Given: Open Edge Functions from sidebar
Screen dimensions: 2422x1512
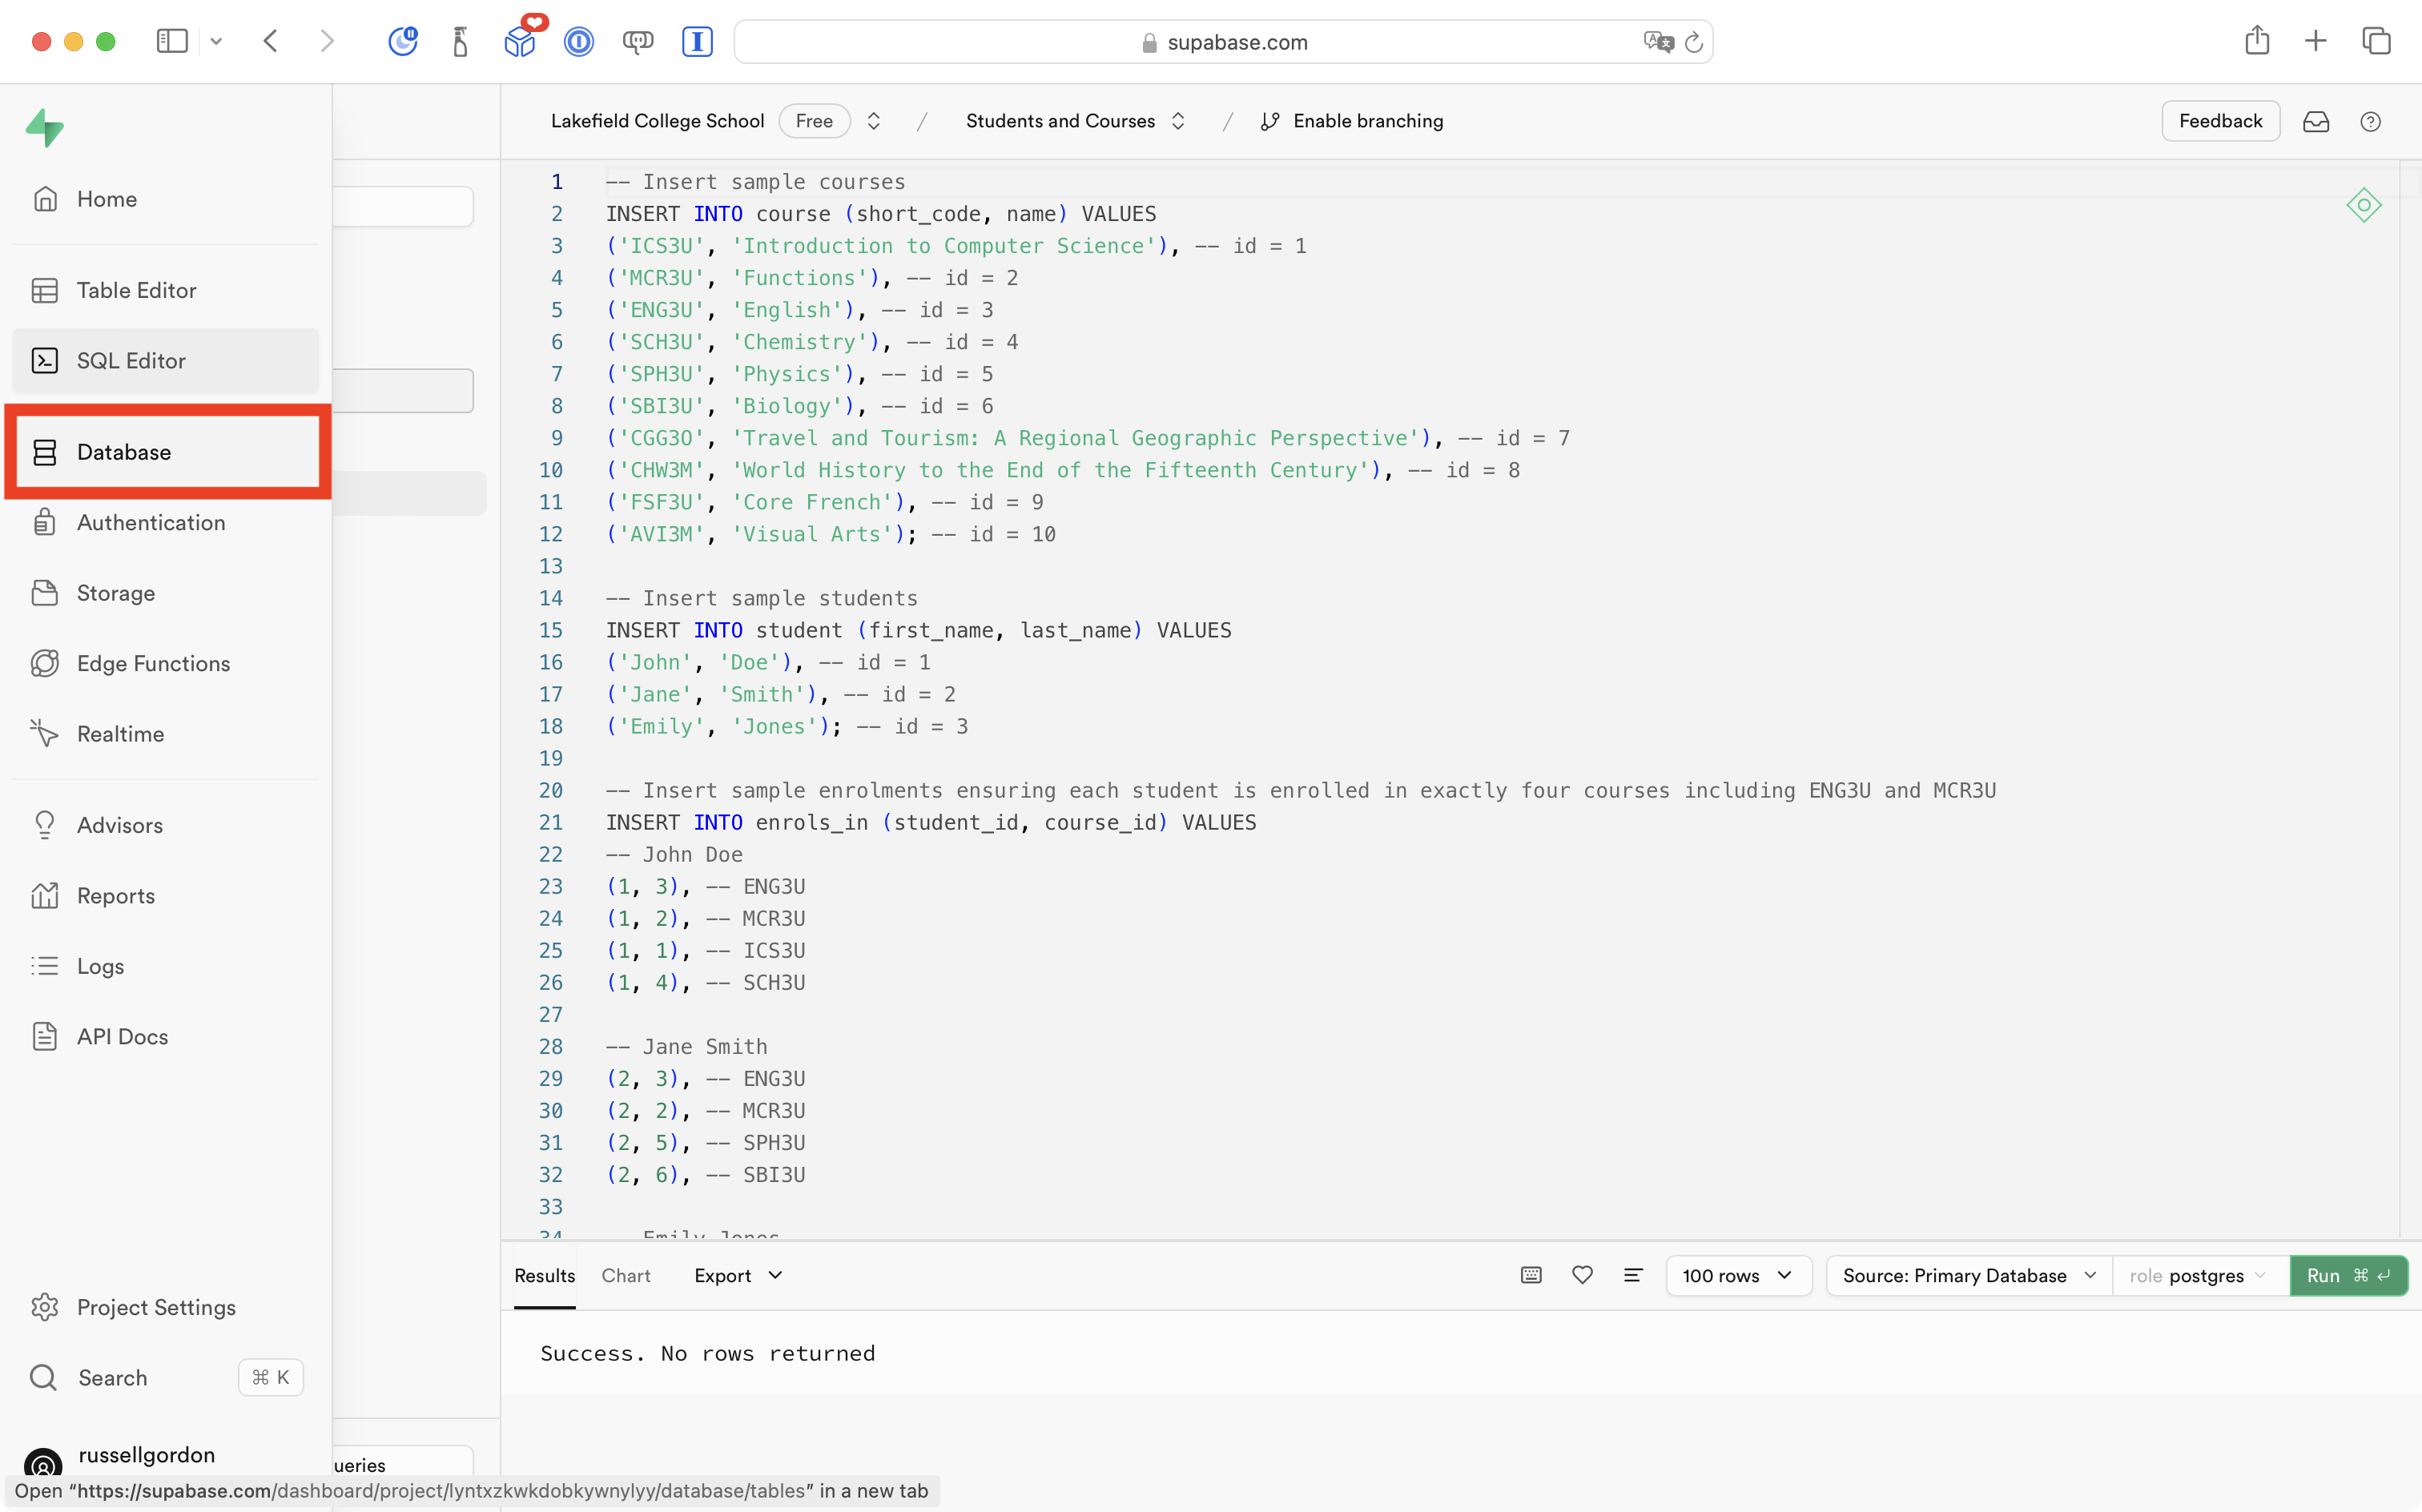Looking at the screenshot, I should tap(153, 663).
